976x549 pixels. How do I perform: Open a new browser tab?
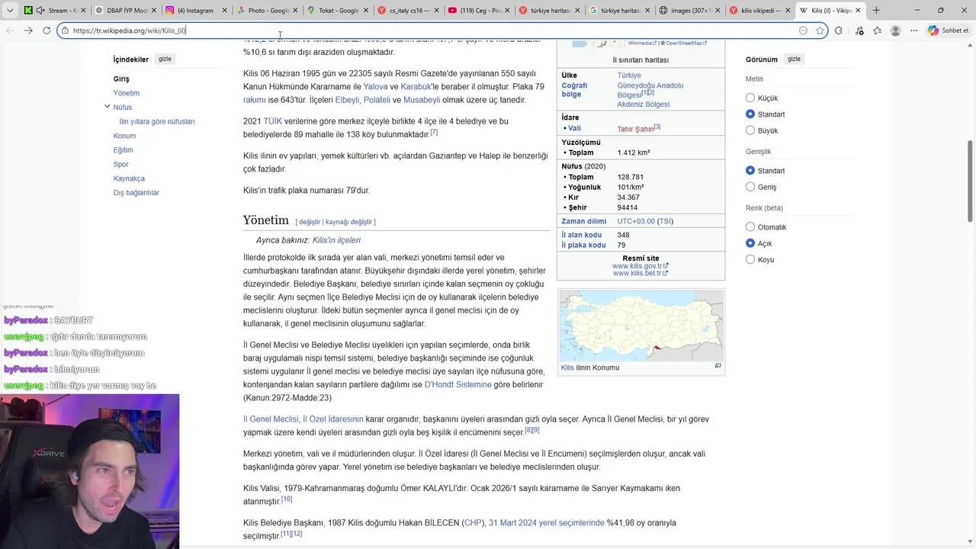click(876, 11)
